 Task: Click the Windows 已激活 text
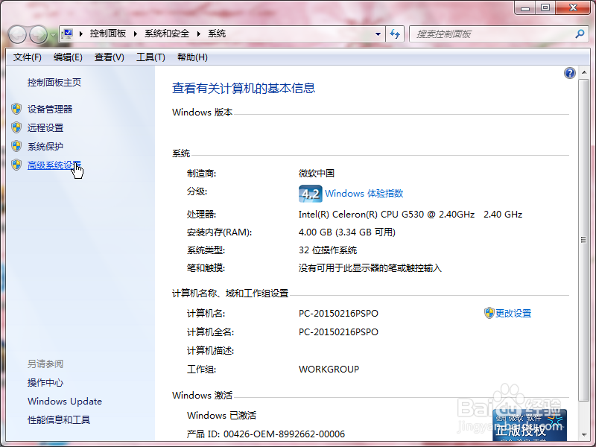(x=221, y=416)
